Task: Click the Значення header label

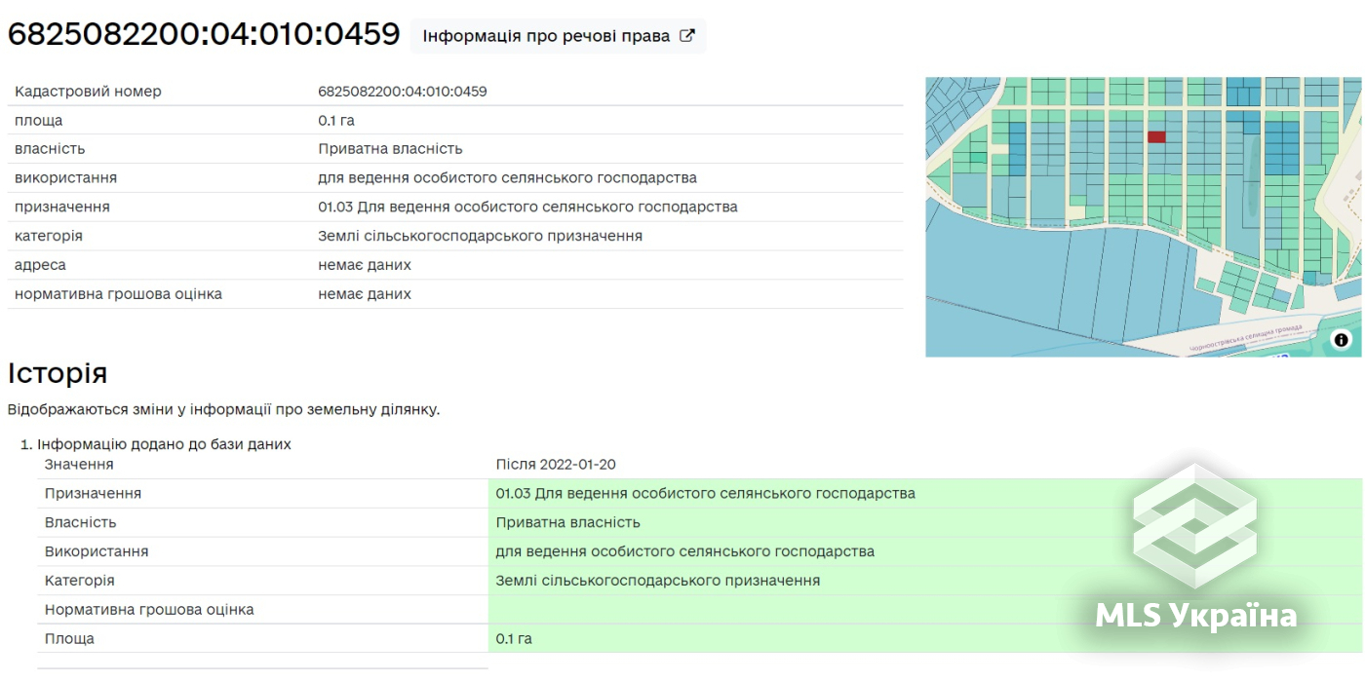Action: pyautogui.click(x=79, y=465)
